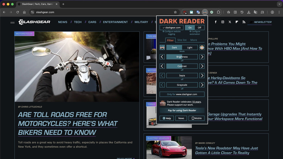Increase Sepia with right arrow

[202, 76]
